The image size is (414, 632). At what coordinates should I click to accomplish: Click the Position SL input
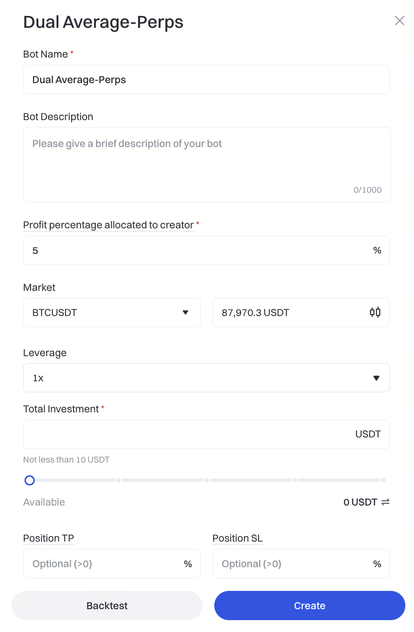coord(294,564)
